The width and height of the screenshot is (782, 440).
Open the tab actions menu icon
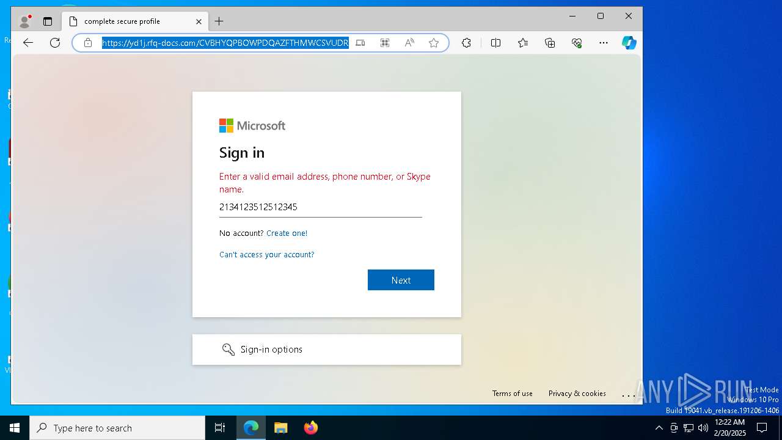pyautogui.click(x=48, y=21)
